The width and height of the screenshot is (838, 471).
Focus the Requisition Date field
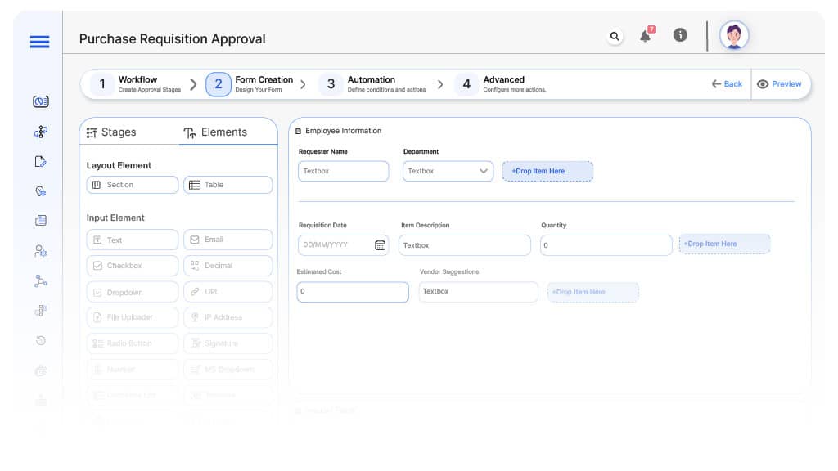click(x=343, y=245)
